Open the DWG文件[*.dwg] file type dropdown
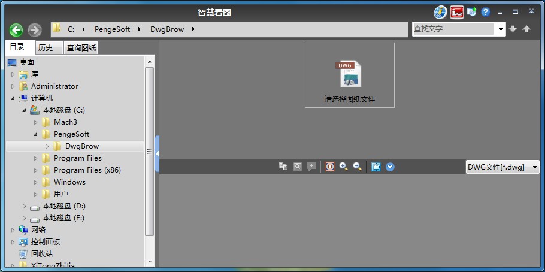Image resolution: width=545 pixels, height=272 pixels. 502,167
